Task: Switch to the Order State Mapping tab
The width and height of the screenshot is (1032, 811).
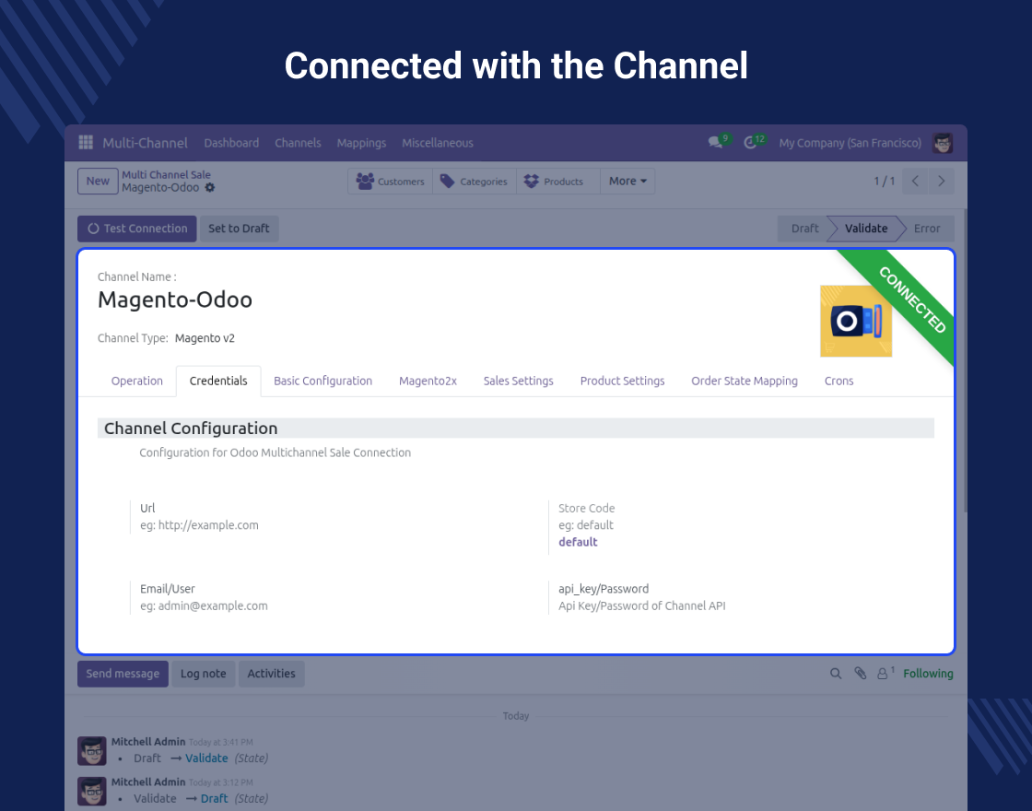Action: click(x=745, y=381)
